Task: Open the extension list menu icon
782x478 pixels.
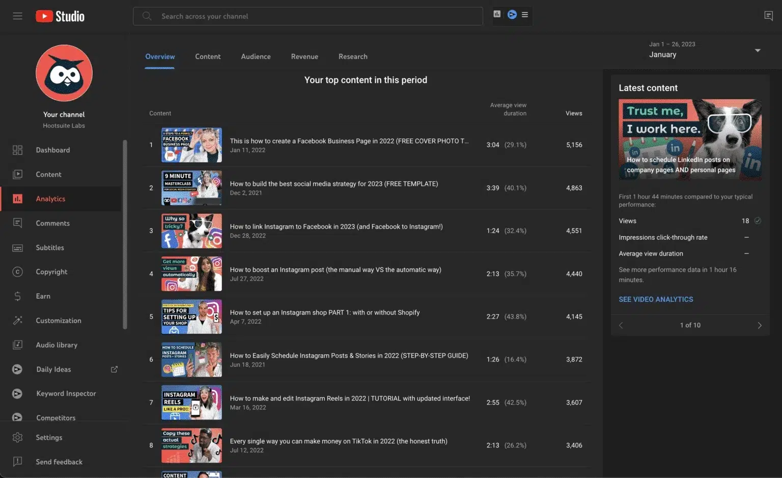Action: coord(525,14)
